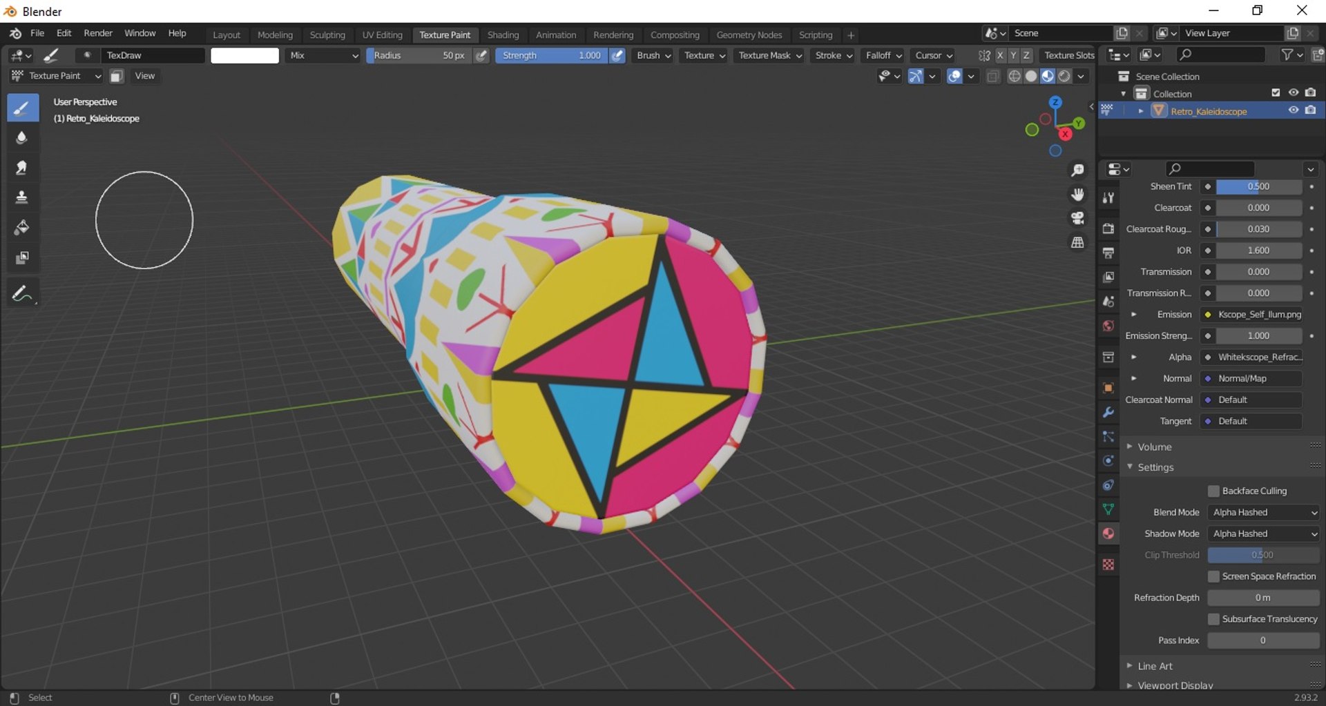Toggle camera view icon
Image resolution: width=1326 pixels, height=706 pixels.
(1077, 218)
